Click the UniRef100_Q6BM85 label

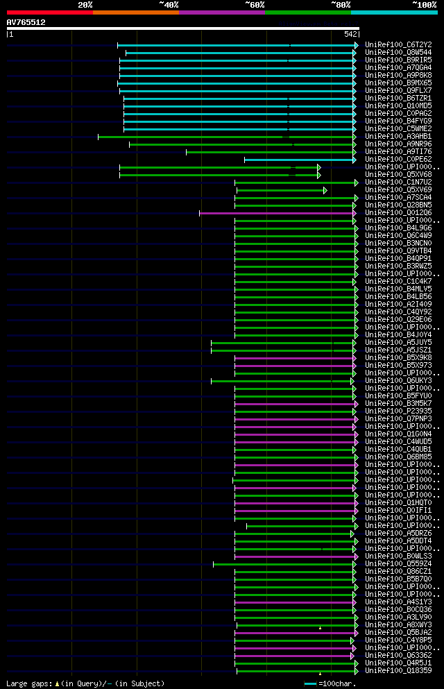coord(398,457)
